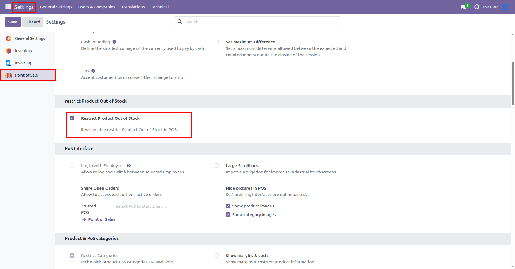The image size is (515, 269).
Task: Open the Log in with Employees help icon
Action: click(x=129, y=166)
